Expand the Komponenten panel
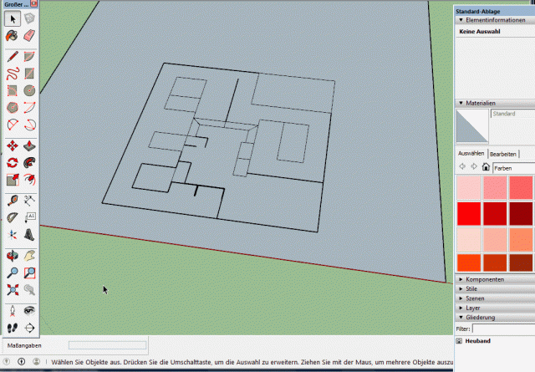This screenshot has height=372, width=535. (461, 279)
